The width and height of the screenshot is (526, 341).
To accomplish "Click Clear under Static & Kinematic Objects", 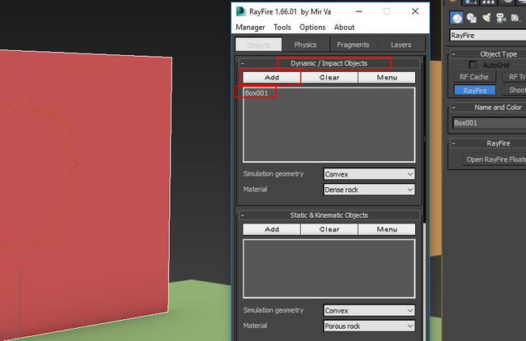I will (x=329, y=229).
